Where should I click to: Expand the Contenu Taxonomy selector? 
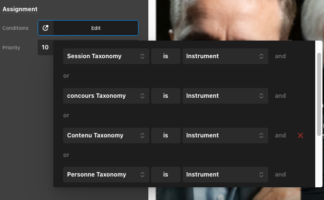click(x=106, y=135)
